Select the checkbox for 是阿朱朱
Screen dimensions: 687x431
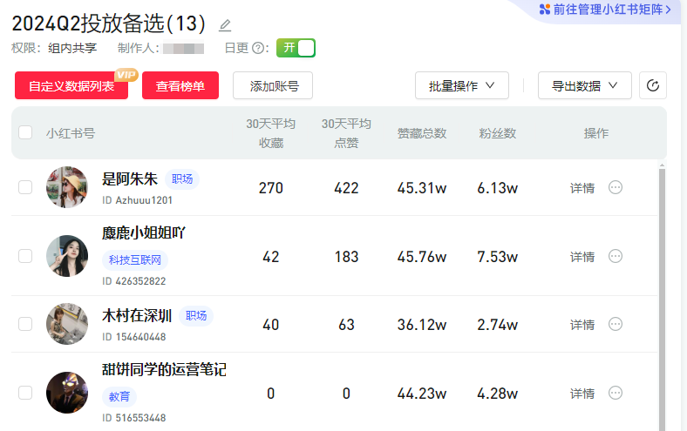(x=26, y=187)
